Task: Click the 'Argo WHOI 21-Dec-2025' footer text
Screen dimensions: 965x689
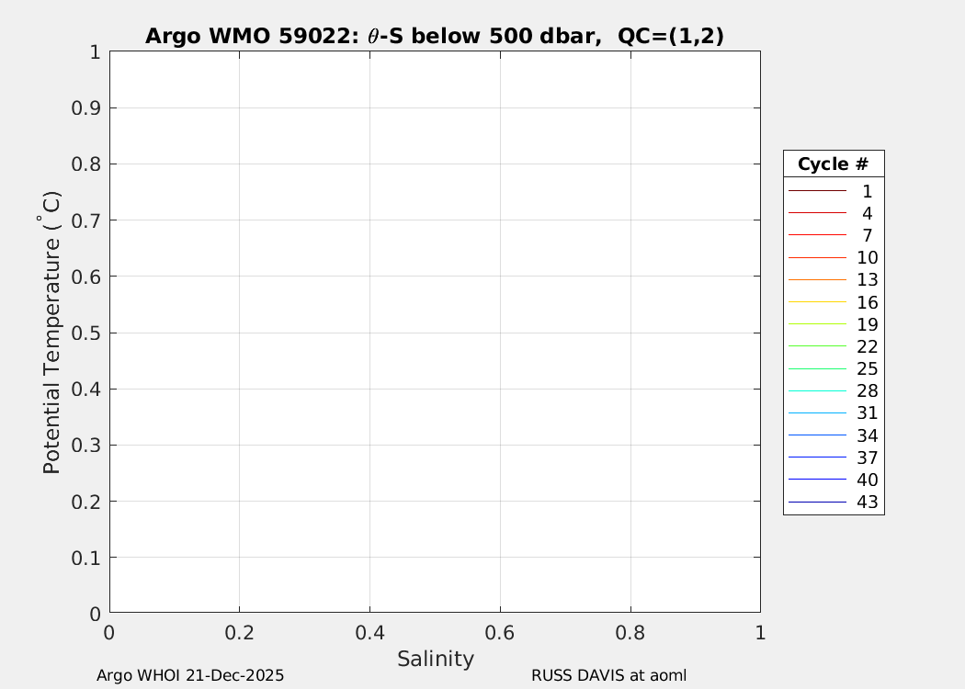Action: click(190, 675)
